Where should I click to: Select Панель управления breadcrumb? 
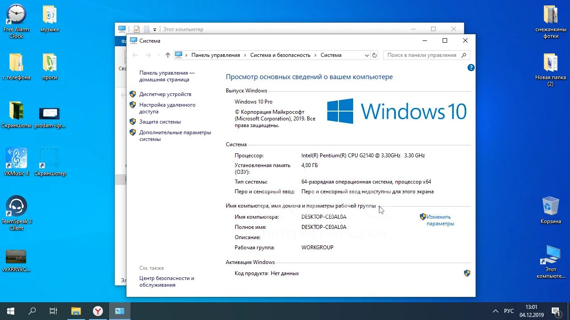216,55
